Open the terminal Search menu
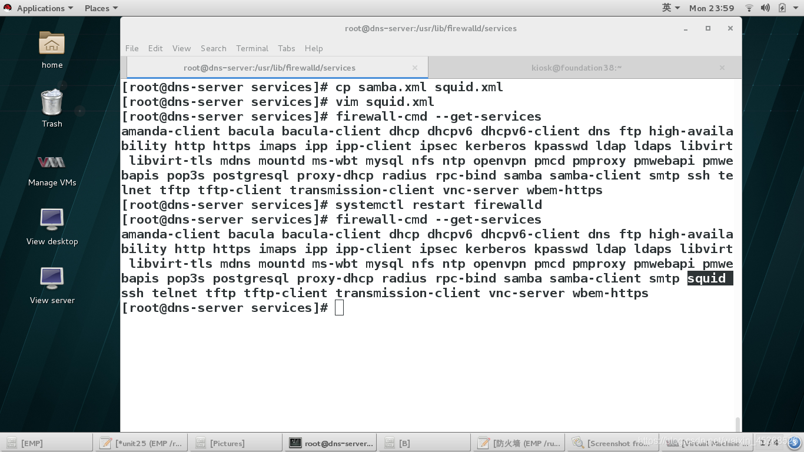Screen dimensions: 804x452 [213, 48]
